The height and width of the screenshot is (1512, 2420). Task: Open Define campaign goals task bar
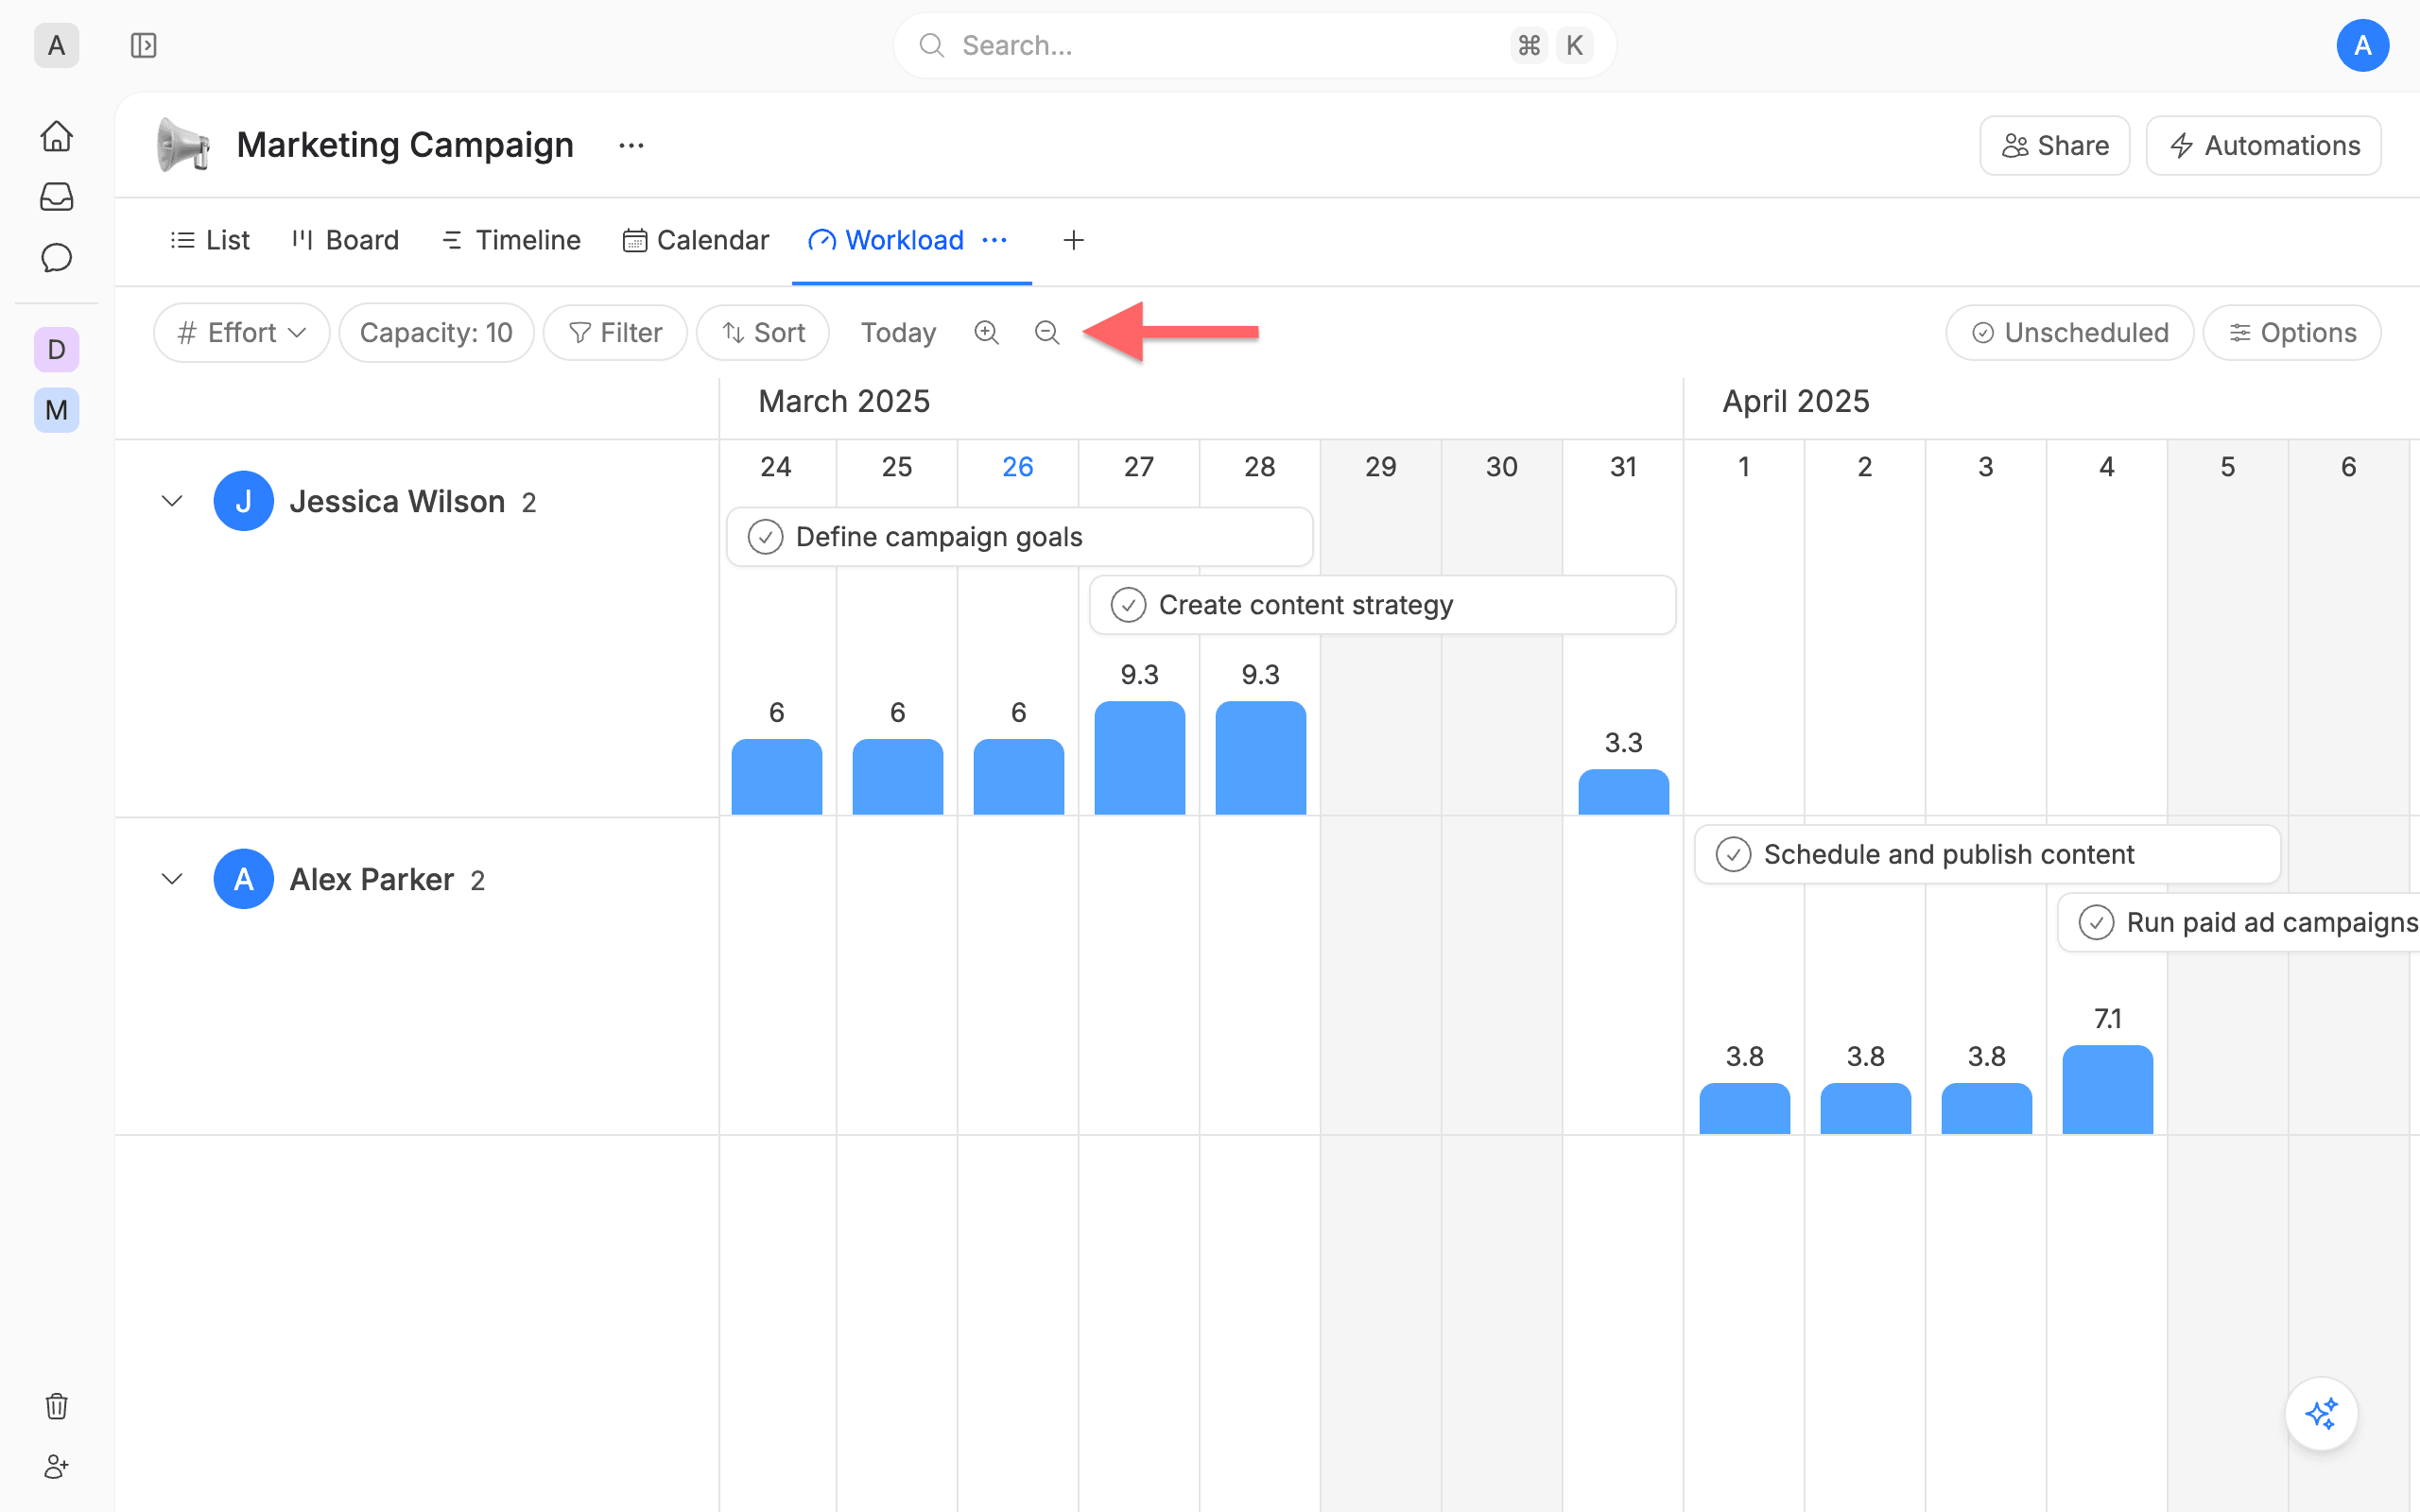pos(1019,537)
